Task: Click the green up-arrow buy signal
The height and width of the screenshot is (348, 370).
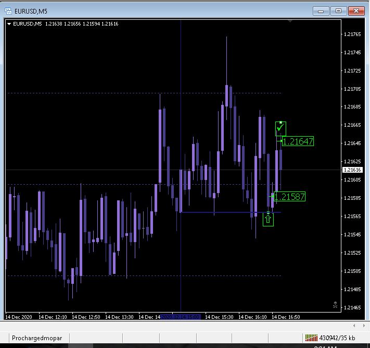Action: pyautogui.click(x=268, y=219)
